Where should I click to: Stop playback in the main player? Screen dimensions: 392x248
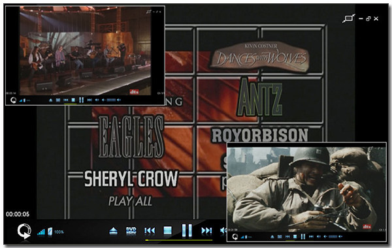[167, 230]
